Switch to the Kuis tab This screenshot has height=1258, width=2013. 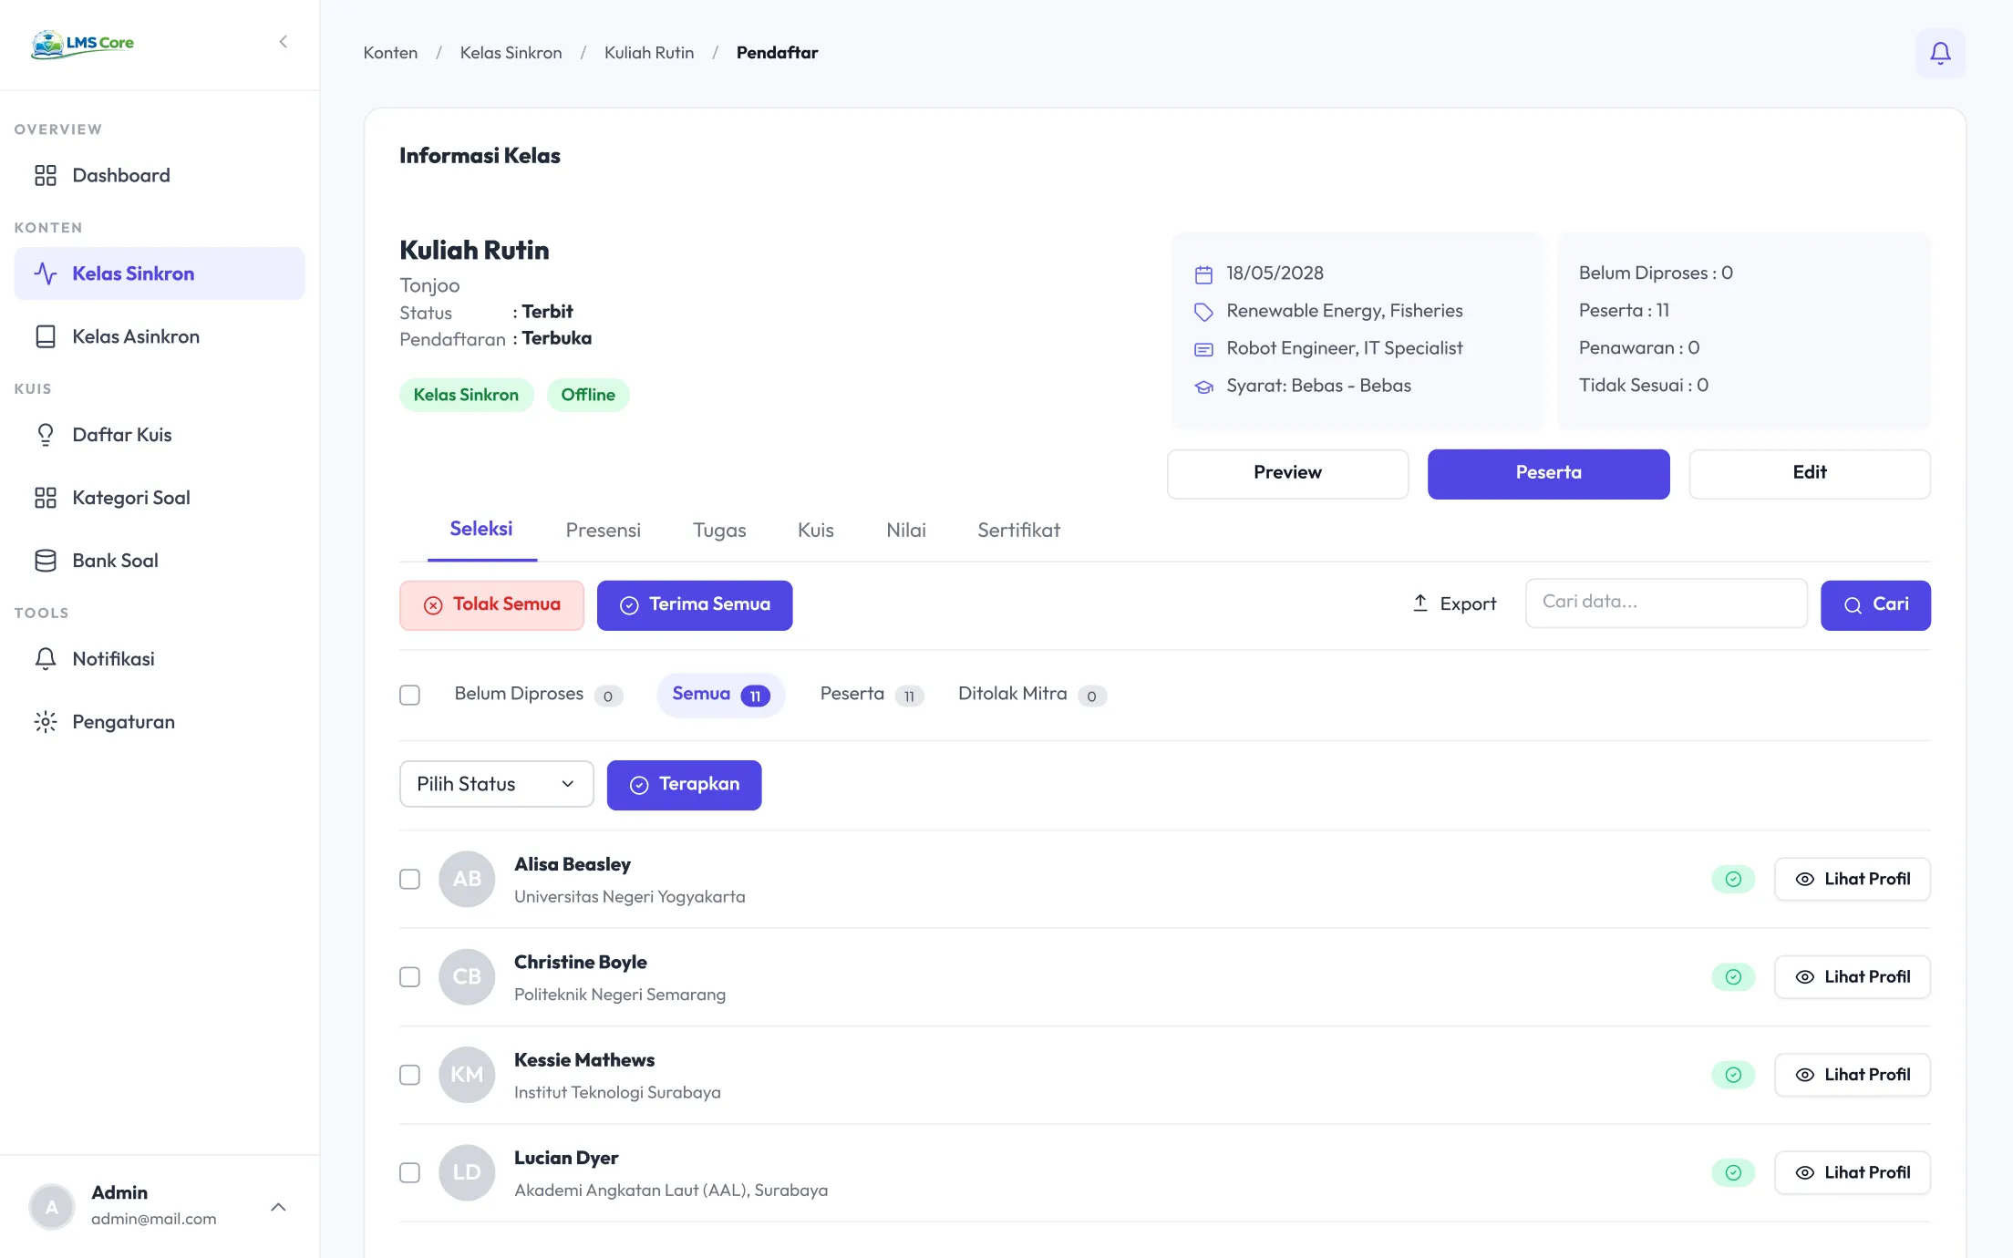815,530
